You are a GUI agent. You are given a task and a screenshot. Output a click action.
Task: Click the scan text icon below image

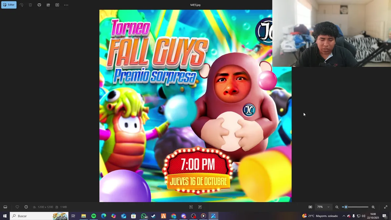tap(200, 207)
